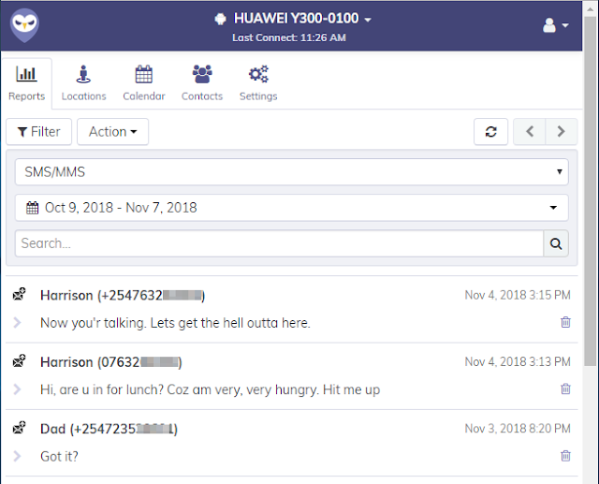
Task: Delete the "Now you'r talking" message
Action: (565, 322)
